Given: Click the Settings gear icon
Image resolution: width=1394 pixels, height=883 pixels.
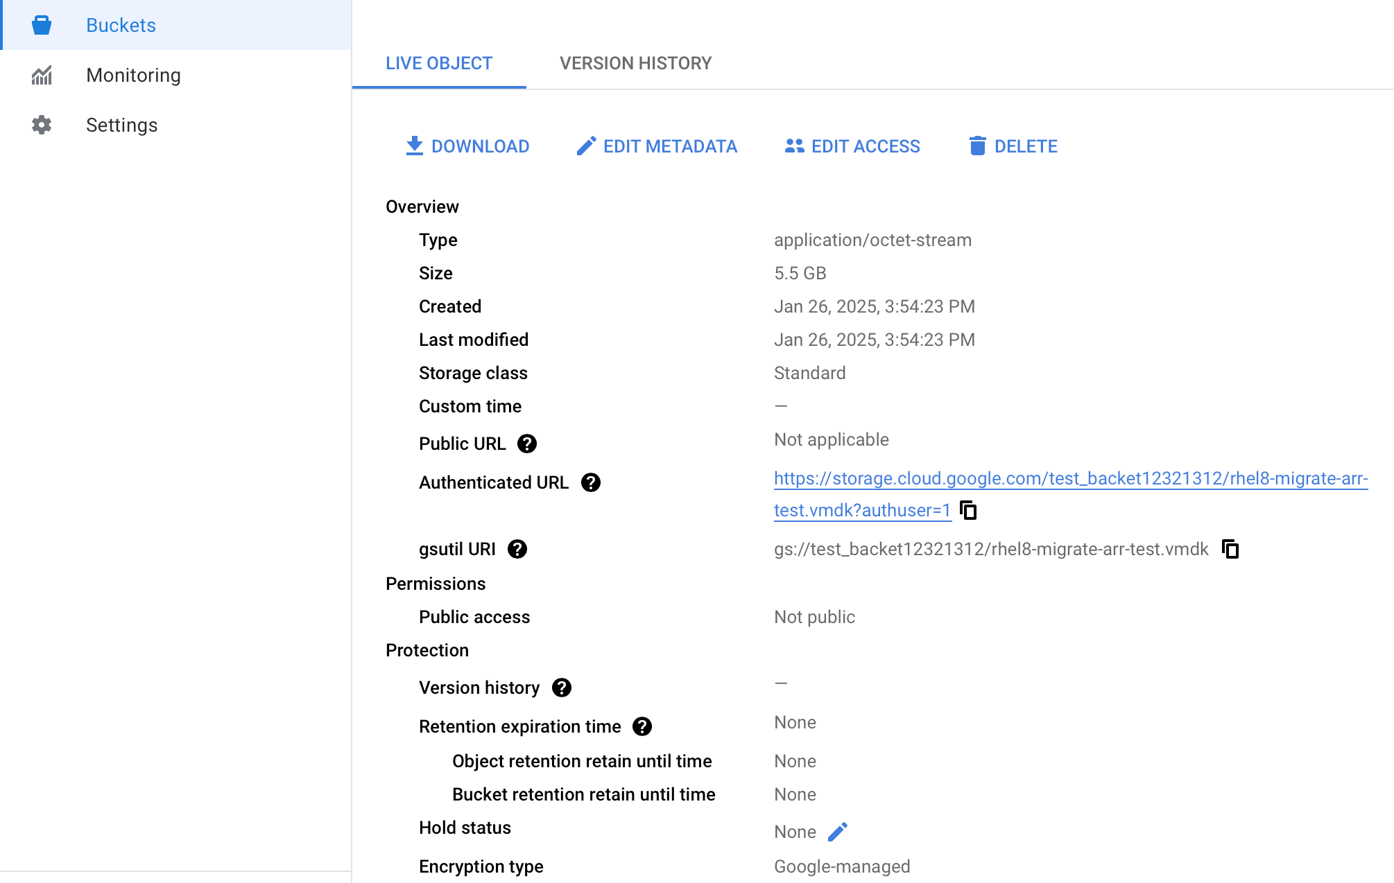Looking at the screenshot, I should pos(42,125).
